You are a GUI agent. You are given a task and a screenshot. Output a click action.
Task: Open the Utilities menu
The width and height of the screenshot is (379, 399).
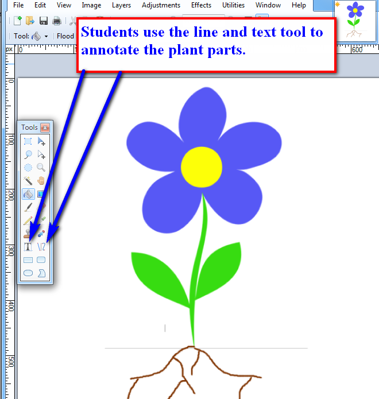233,5
